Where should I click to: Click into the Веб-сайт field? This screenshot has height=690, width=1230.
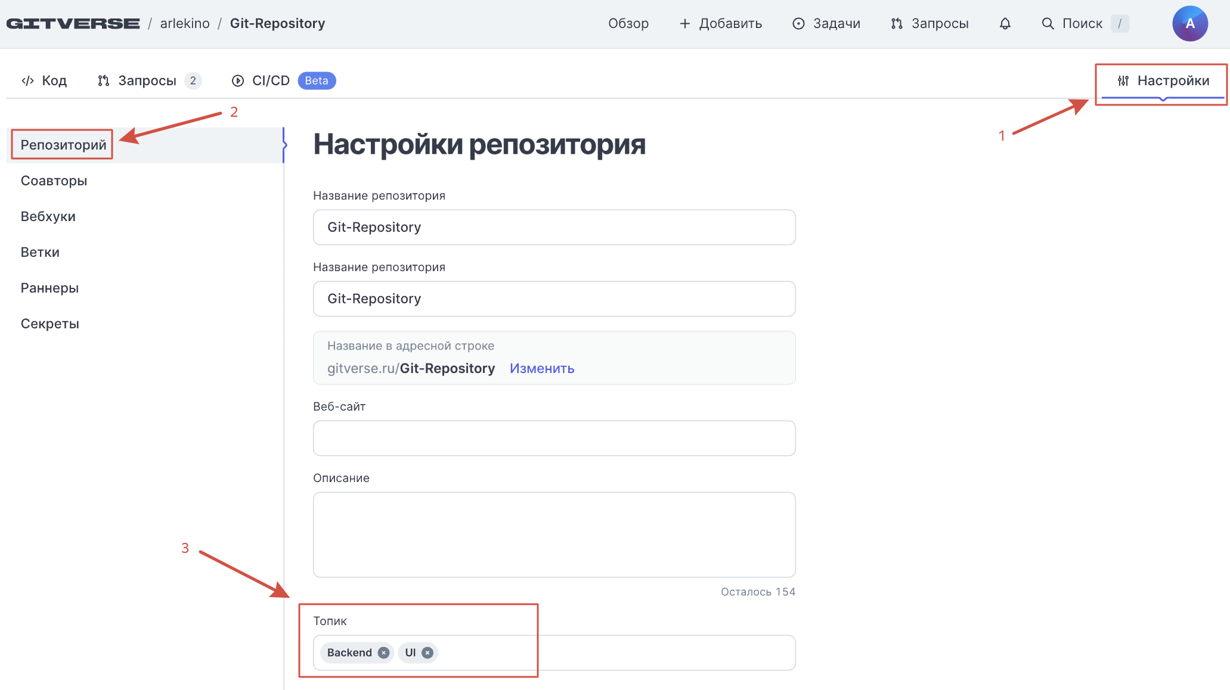tap(554, 438)
